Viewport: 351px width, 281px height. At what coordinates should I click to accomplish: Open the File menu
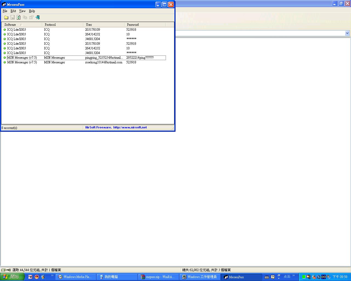pyautogui.click(x=5, y=11)
